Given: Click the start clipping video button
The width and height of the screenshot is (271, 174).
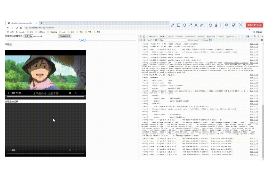Looking at the screenshot, I should click(x=65, y=36).
